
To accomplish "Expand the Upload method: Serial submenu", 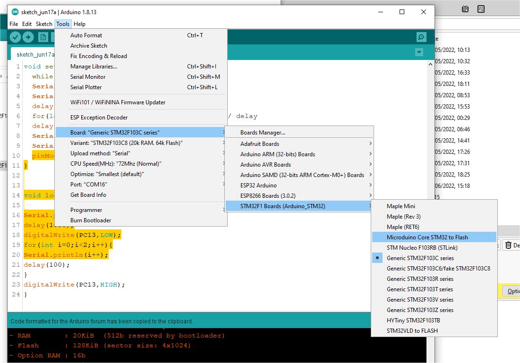I will point(141,153).
